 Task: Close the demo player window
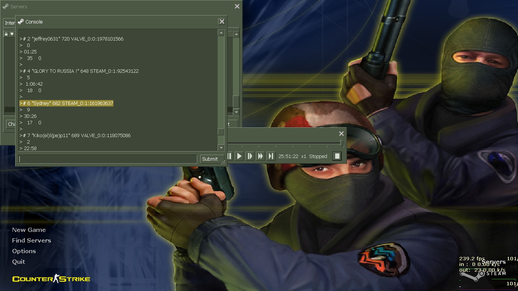[x=341, y=134]
